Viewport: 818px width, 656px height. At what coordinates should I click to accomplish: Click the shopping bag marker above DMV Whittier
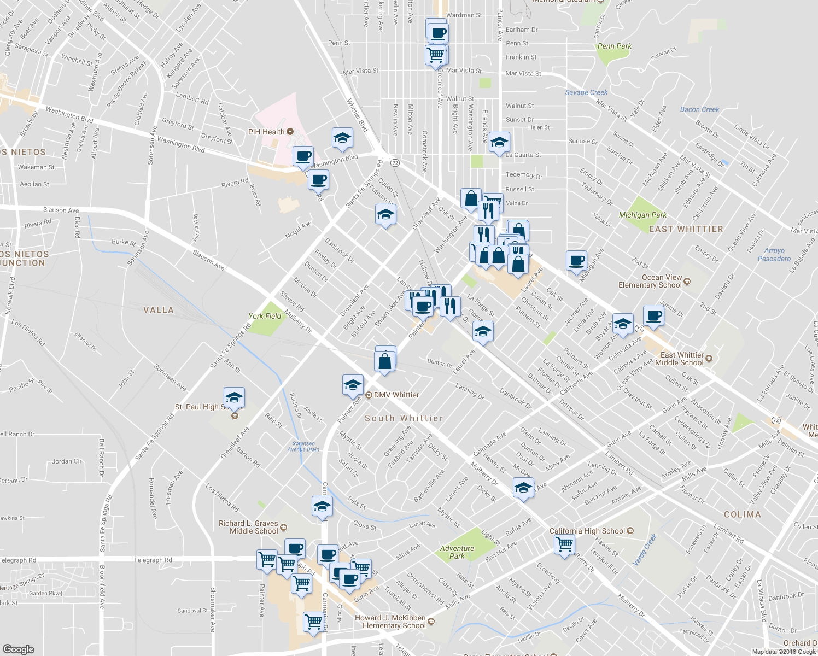pyautogui.click(x=385, y=361)
